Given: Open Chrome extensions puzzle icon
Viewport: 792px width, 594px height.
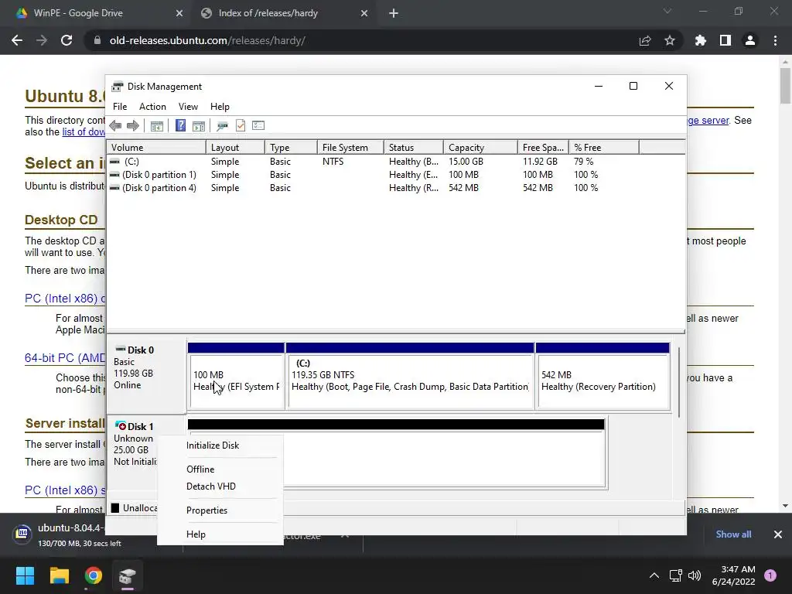Looking at the screenshot, I should pos(701,40).
